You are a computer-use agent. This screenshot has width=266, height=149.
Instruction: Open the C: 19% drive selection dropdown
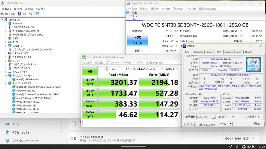tap(144, 69)
